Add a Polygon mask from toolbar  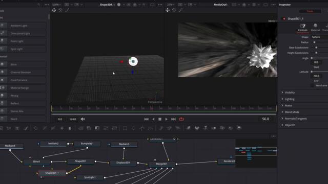[x=142, y=128]
